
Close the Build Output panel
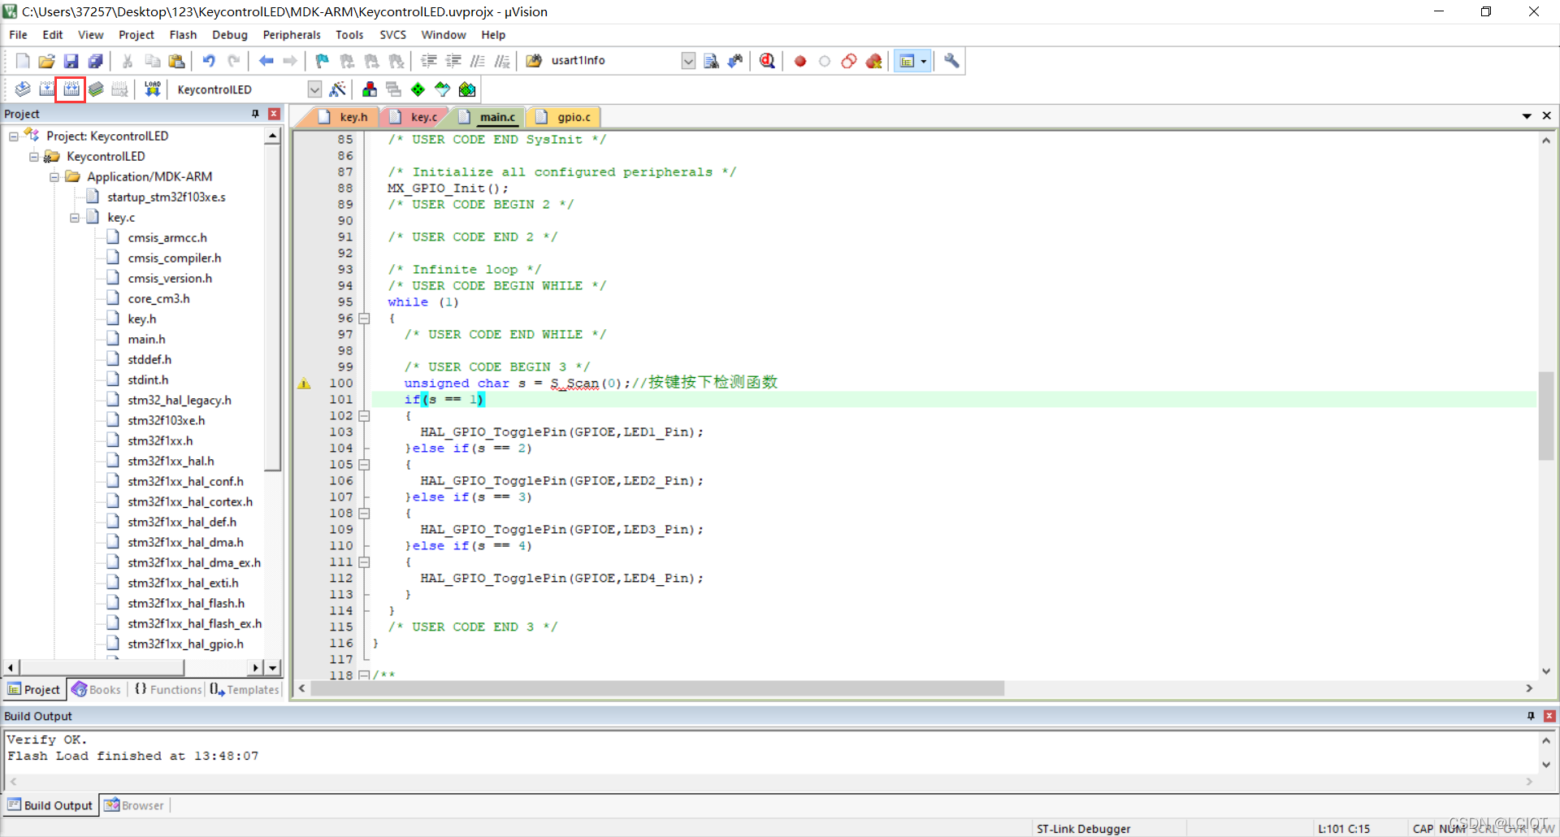(x=1549, y=716)
